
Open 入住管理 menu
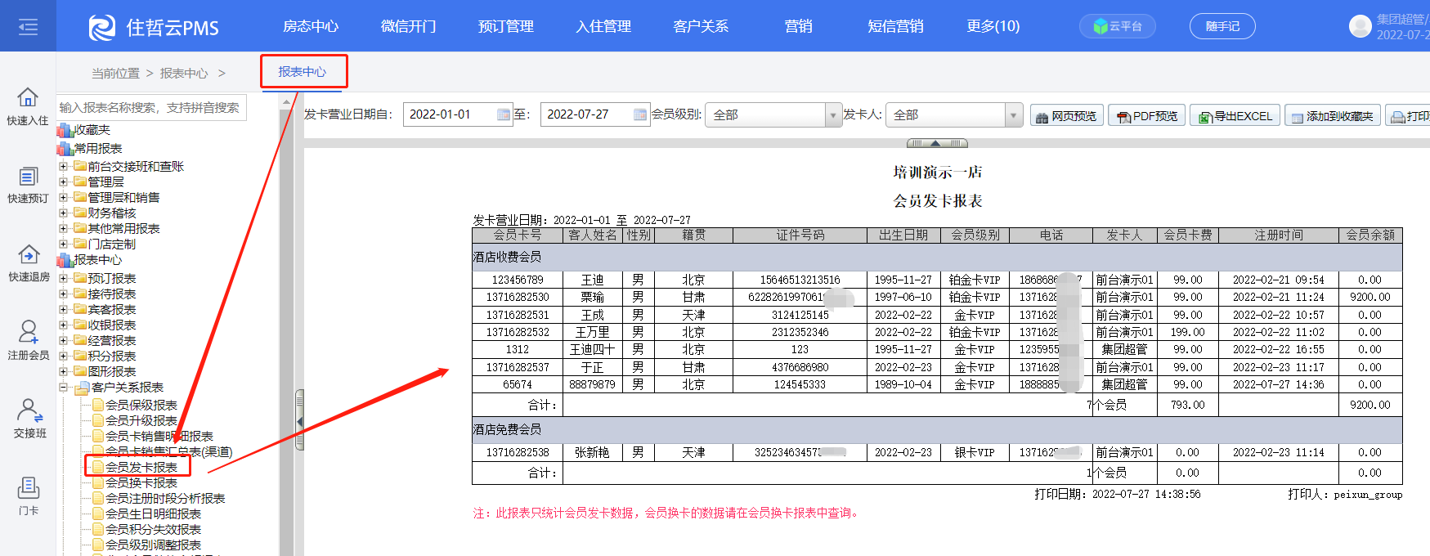603,26
